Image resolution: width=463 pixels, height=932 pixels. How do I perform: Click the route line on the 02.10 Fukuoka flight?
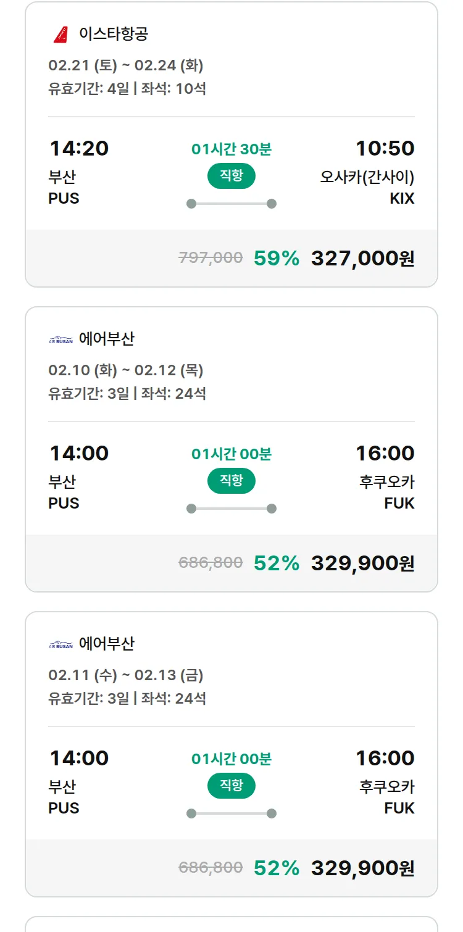pyautogui.click(x=231, y=509)
